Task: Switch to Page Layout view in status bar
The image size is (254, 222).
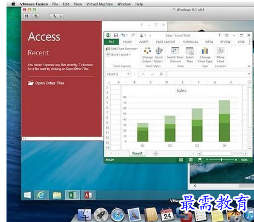Action: pos(191,160)
